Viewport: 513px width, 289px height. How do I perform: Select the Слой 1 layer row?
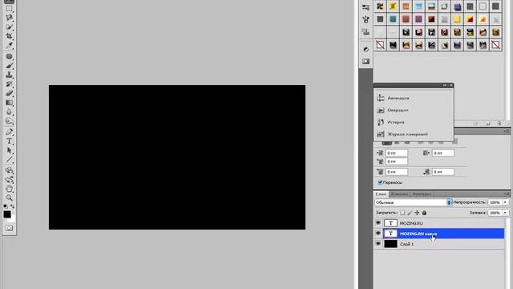tap(439, 244)
